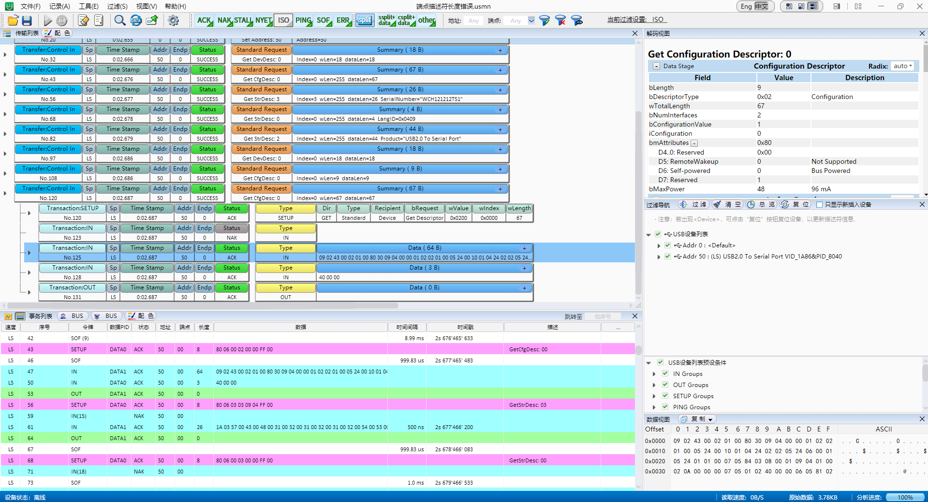Switch language to Eng
The width and height of the screenshot is (928, 502).
(x=746, y=6)
